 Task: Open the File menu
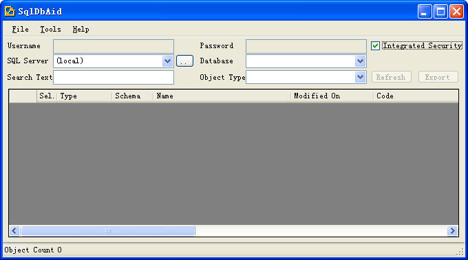(x=20, y=29)
